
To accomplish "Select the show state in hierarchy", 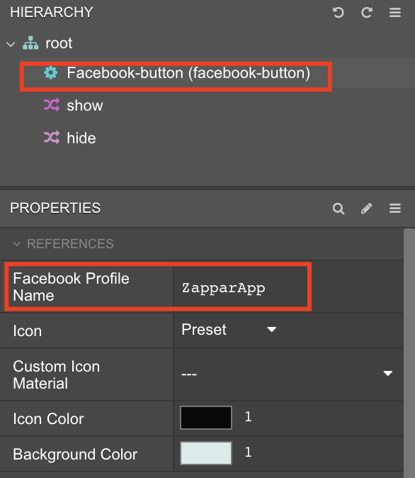I will pos(85,106).
